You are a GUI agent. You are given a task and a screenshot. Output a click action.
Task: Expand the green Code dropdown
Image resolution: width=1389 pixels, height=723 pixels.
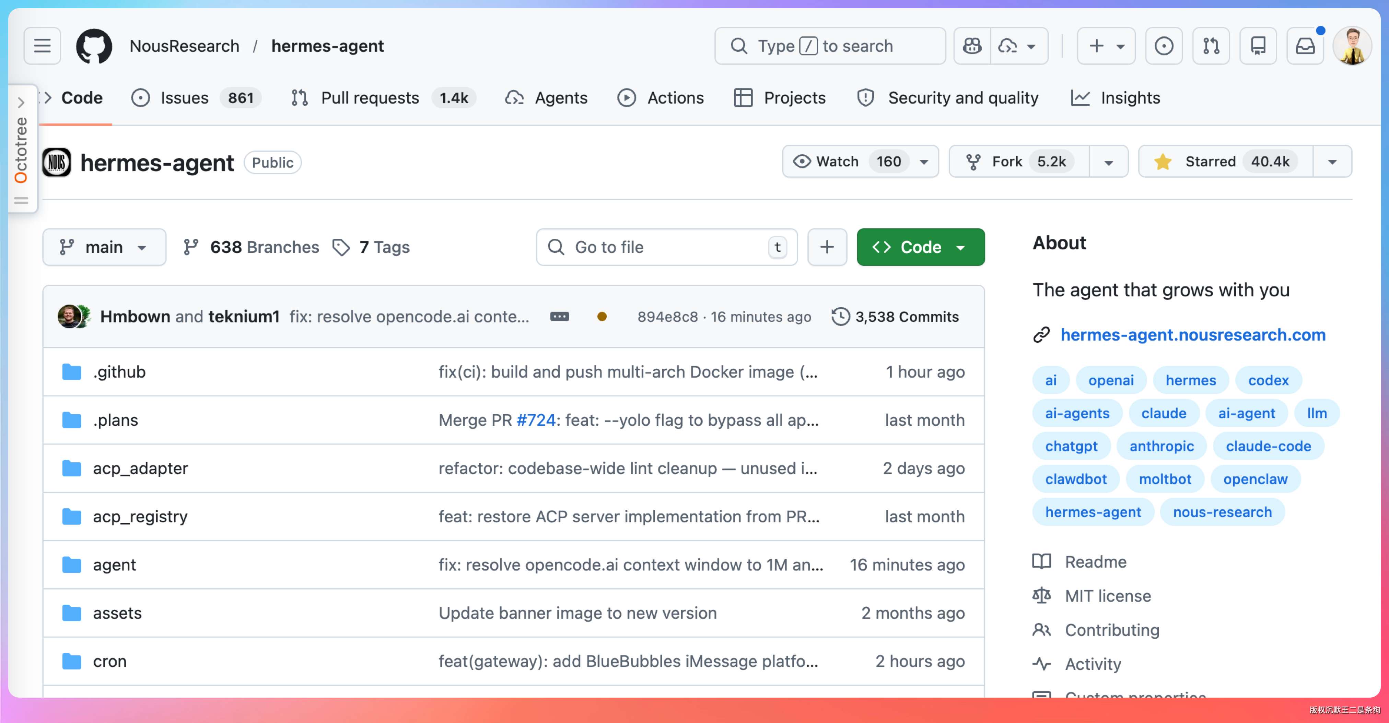(x=920, y=247)
